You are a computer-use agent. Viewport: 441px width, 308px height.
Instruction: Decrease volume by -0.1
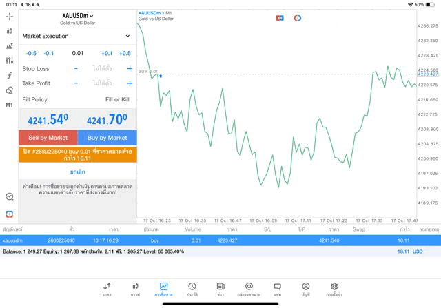tap(49, 54)
